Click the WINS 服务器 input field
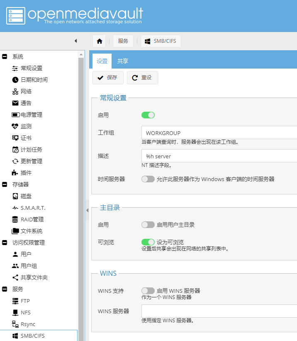Screen dimensions: 297x341 (x=219, y=311)
